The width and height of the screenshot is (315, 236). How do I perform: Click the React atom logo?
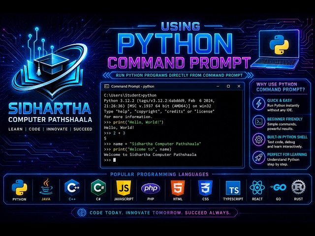pyautogui.click(x=257, y=187)
